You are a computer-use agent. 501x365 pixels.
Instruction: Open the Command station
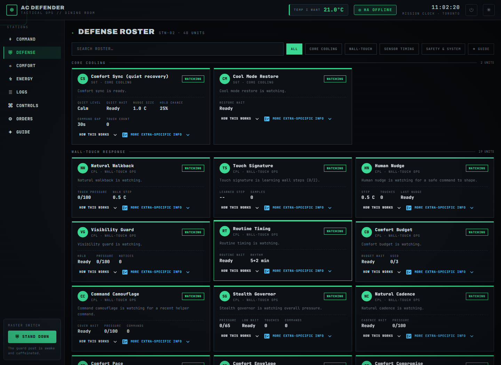click(x=32, y=39)
